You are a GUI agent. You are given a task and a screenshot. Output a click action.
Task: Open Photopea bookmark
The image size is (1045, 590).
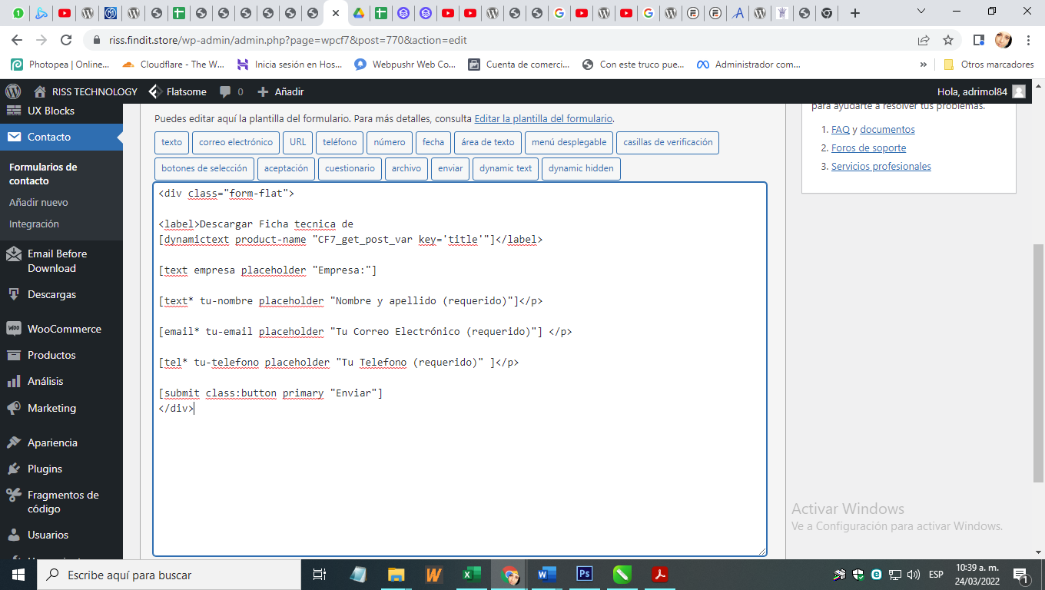(x=61, y=65)
